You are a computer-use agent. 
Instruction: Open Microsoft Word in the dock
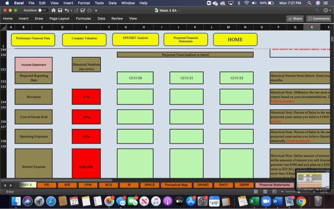[277, 201]
